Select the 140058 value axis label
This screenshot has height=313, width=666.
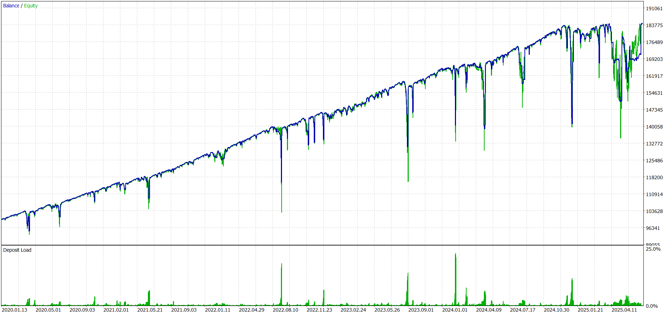654,127
